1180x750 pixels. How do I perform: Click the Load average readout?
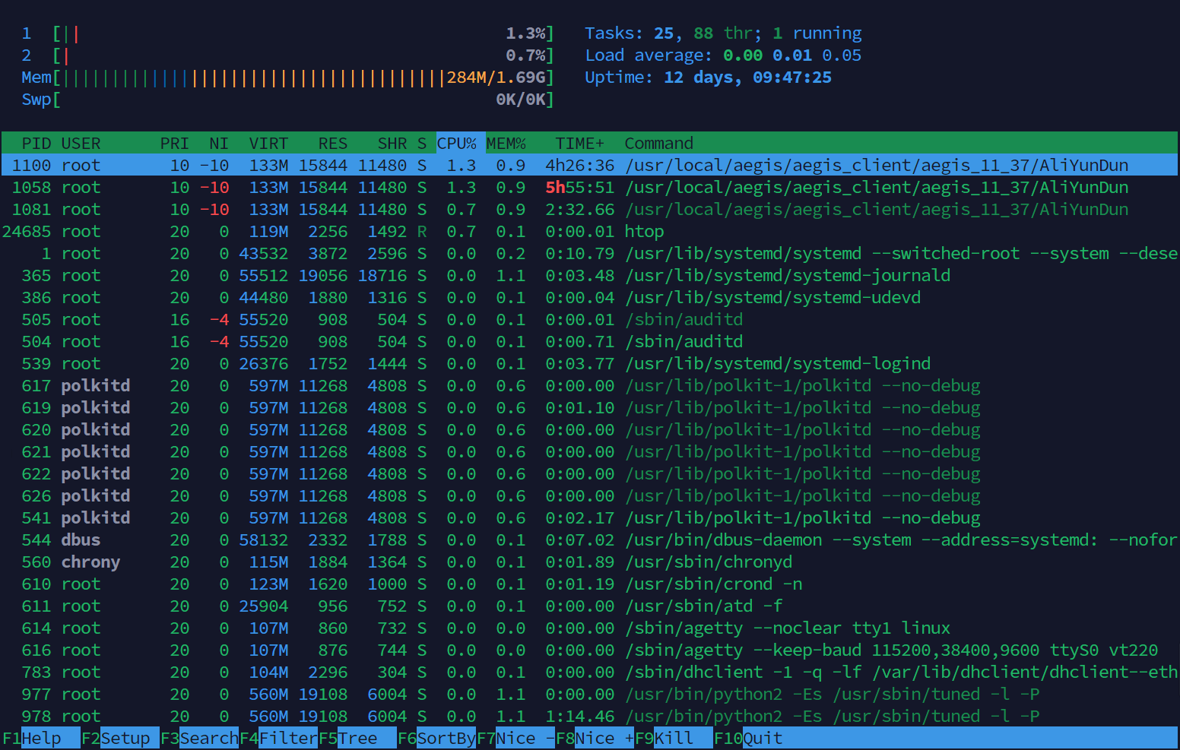coord(723,55)
